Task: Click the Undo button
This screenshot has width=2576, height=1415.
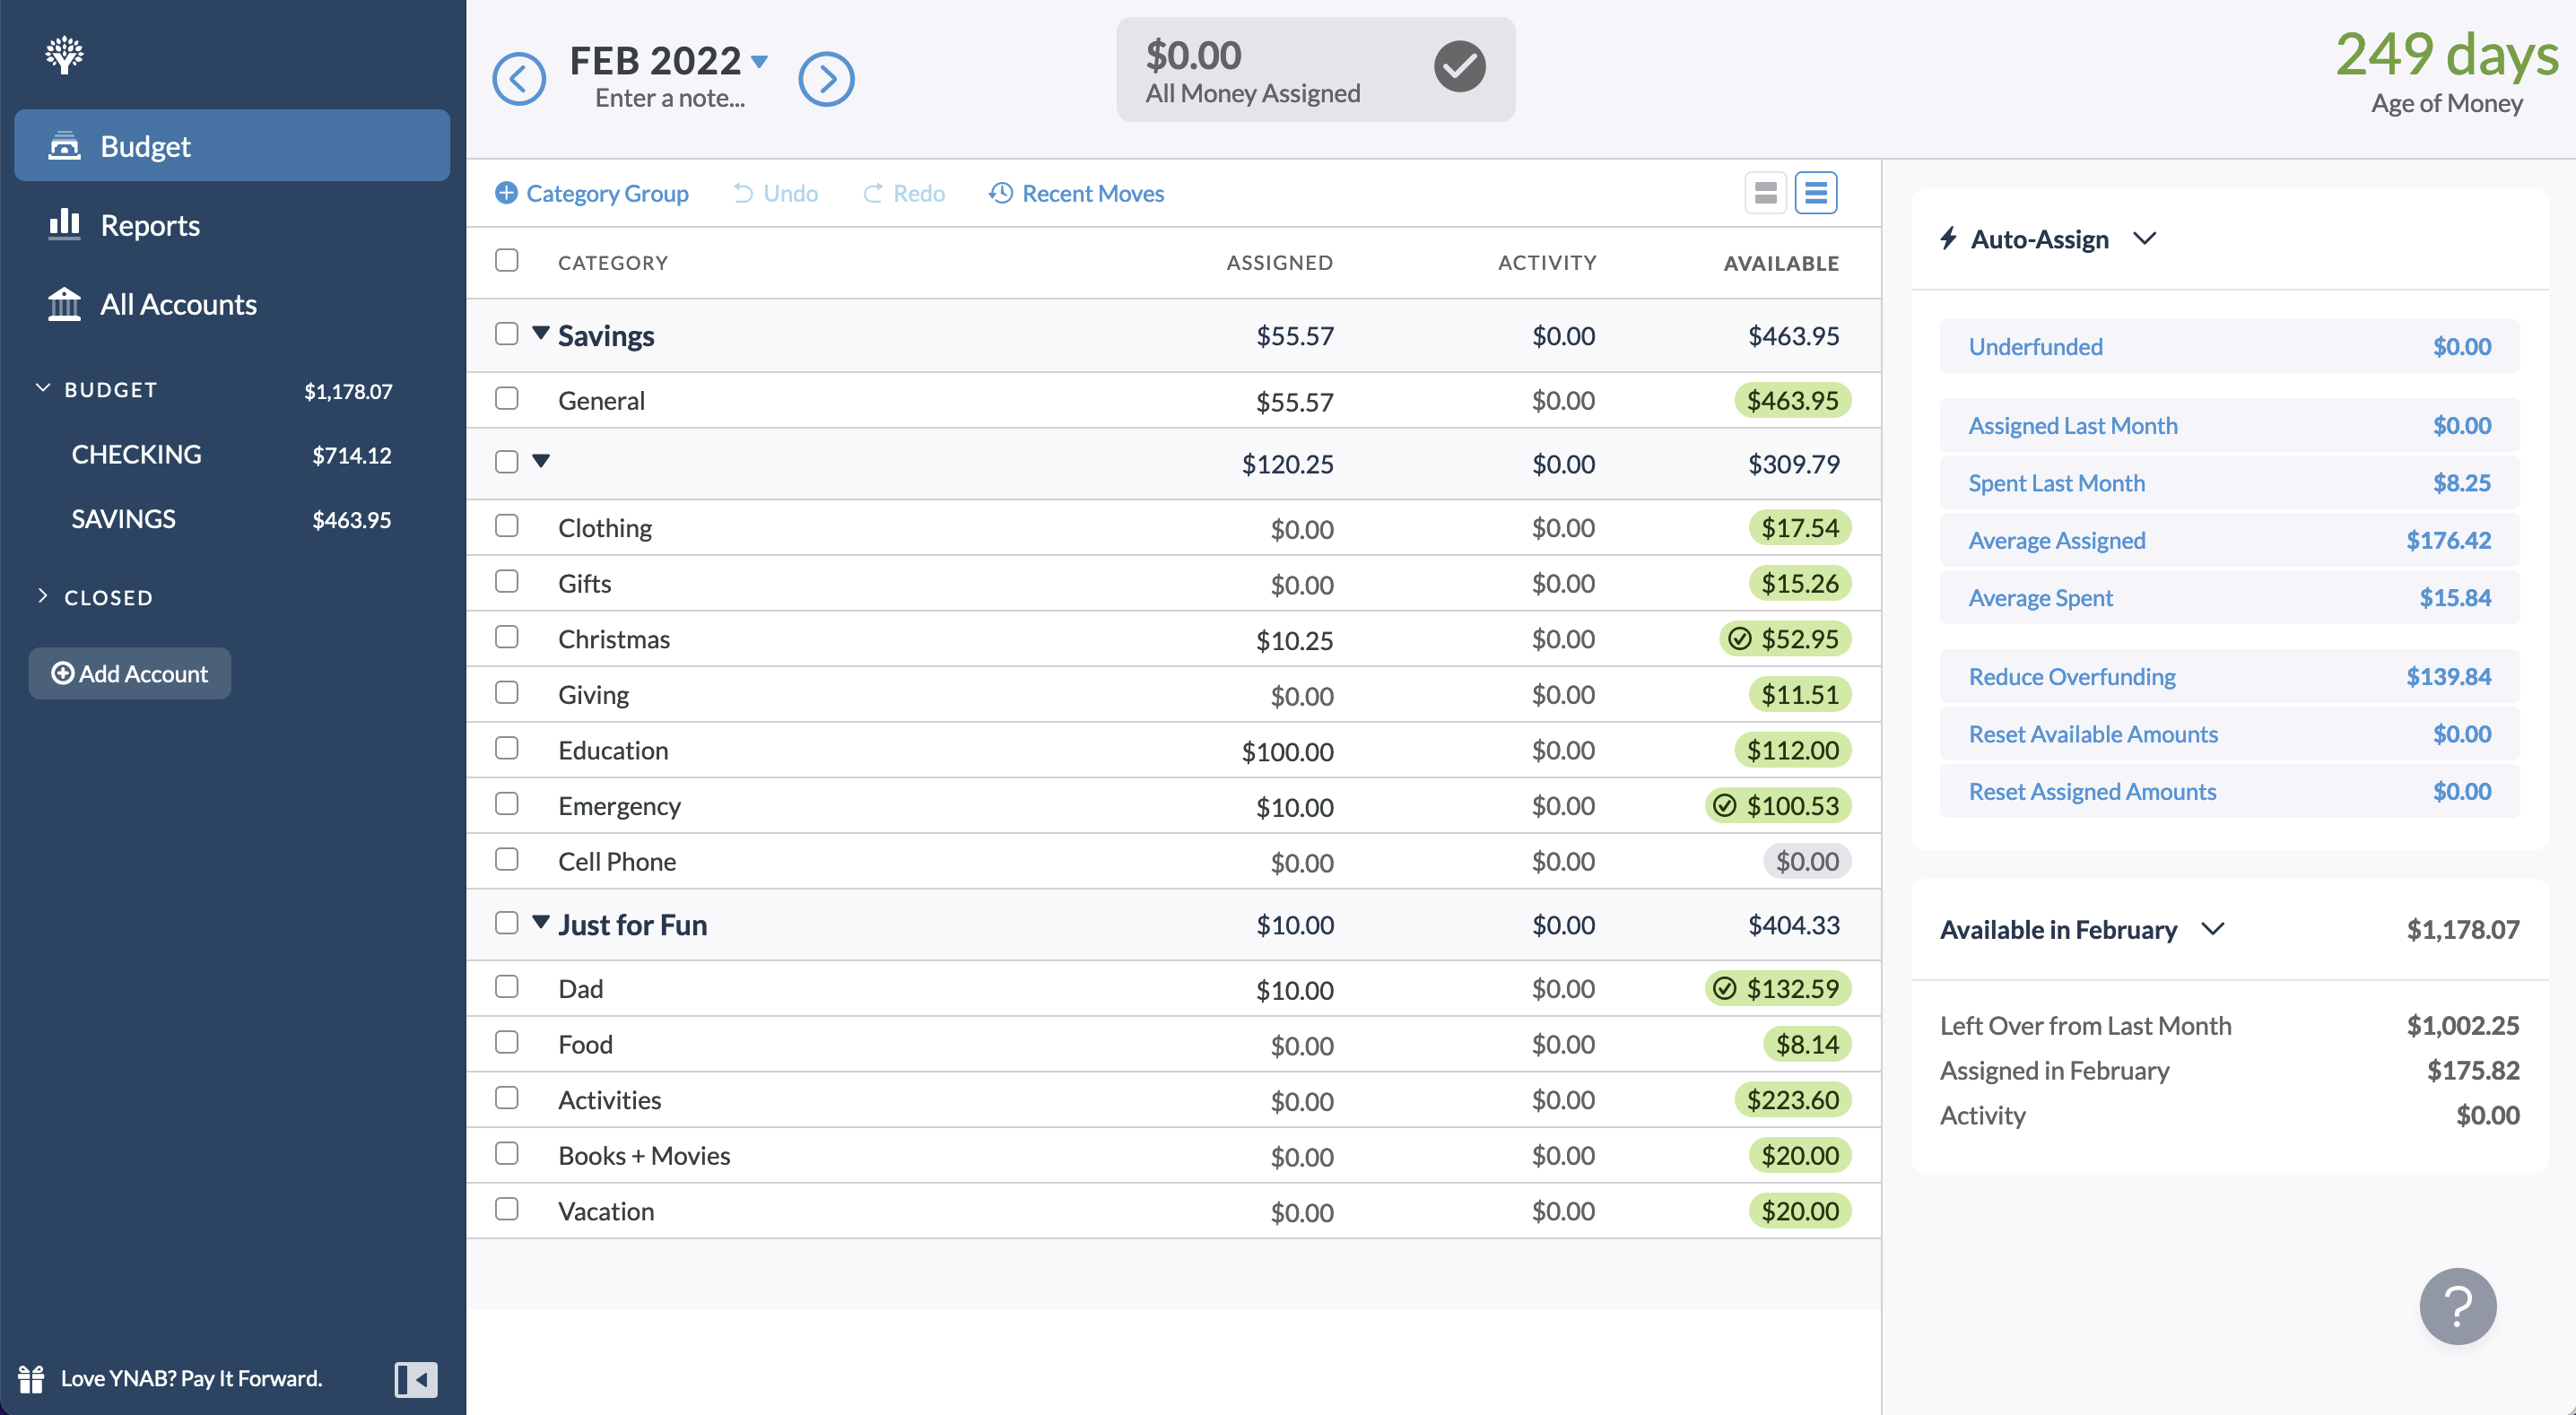Action: coord(776,192)
